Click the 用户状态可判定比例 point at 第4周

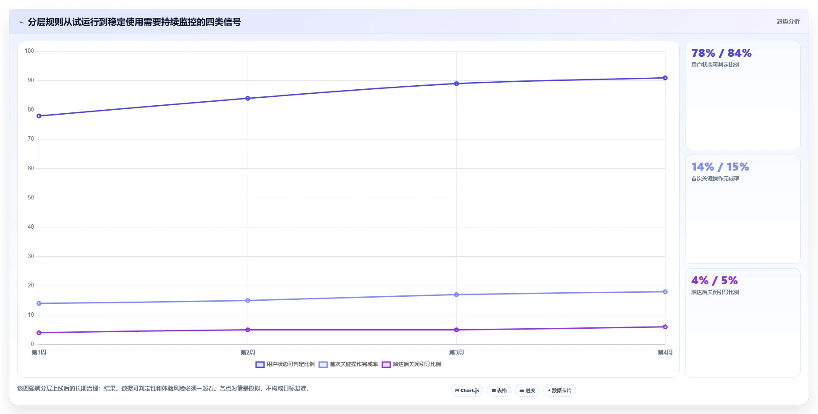tap(665, 78)
